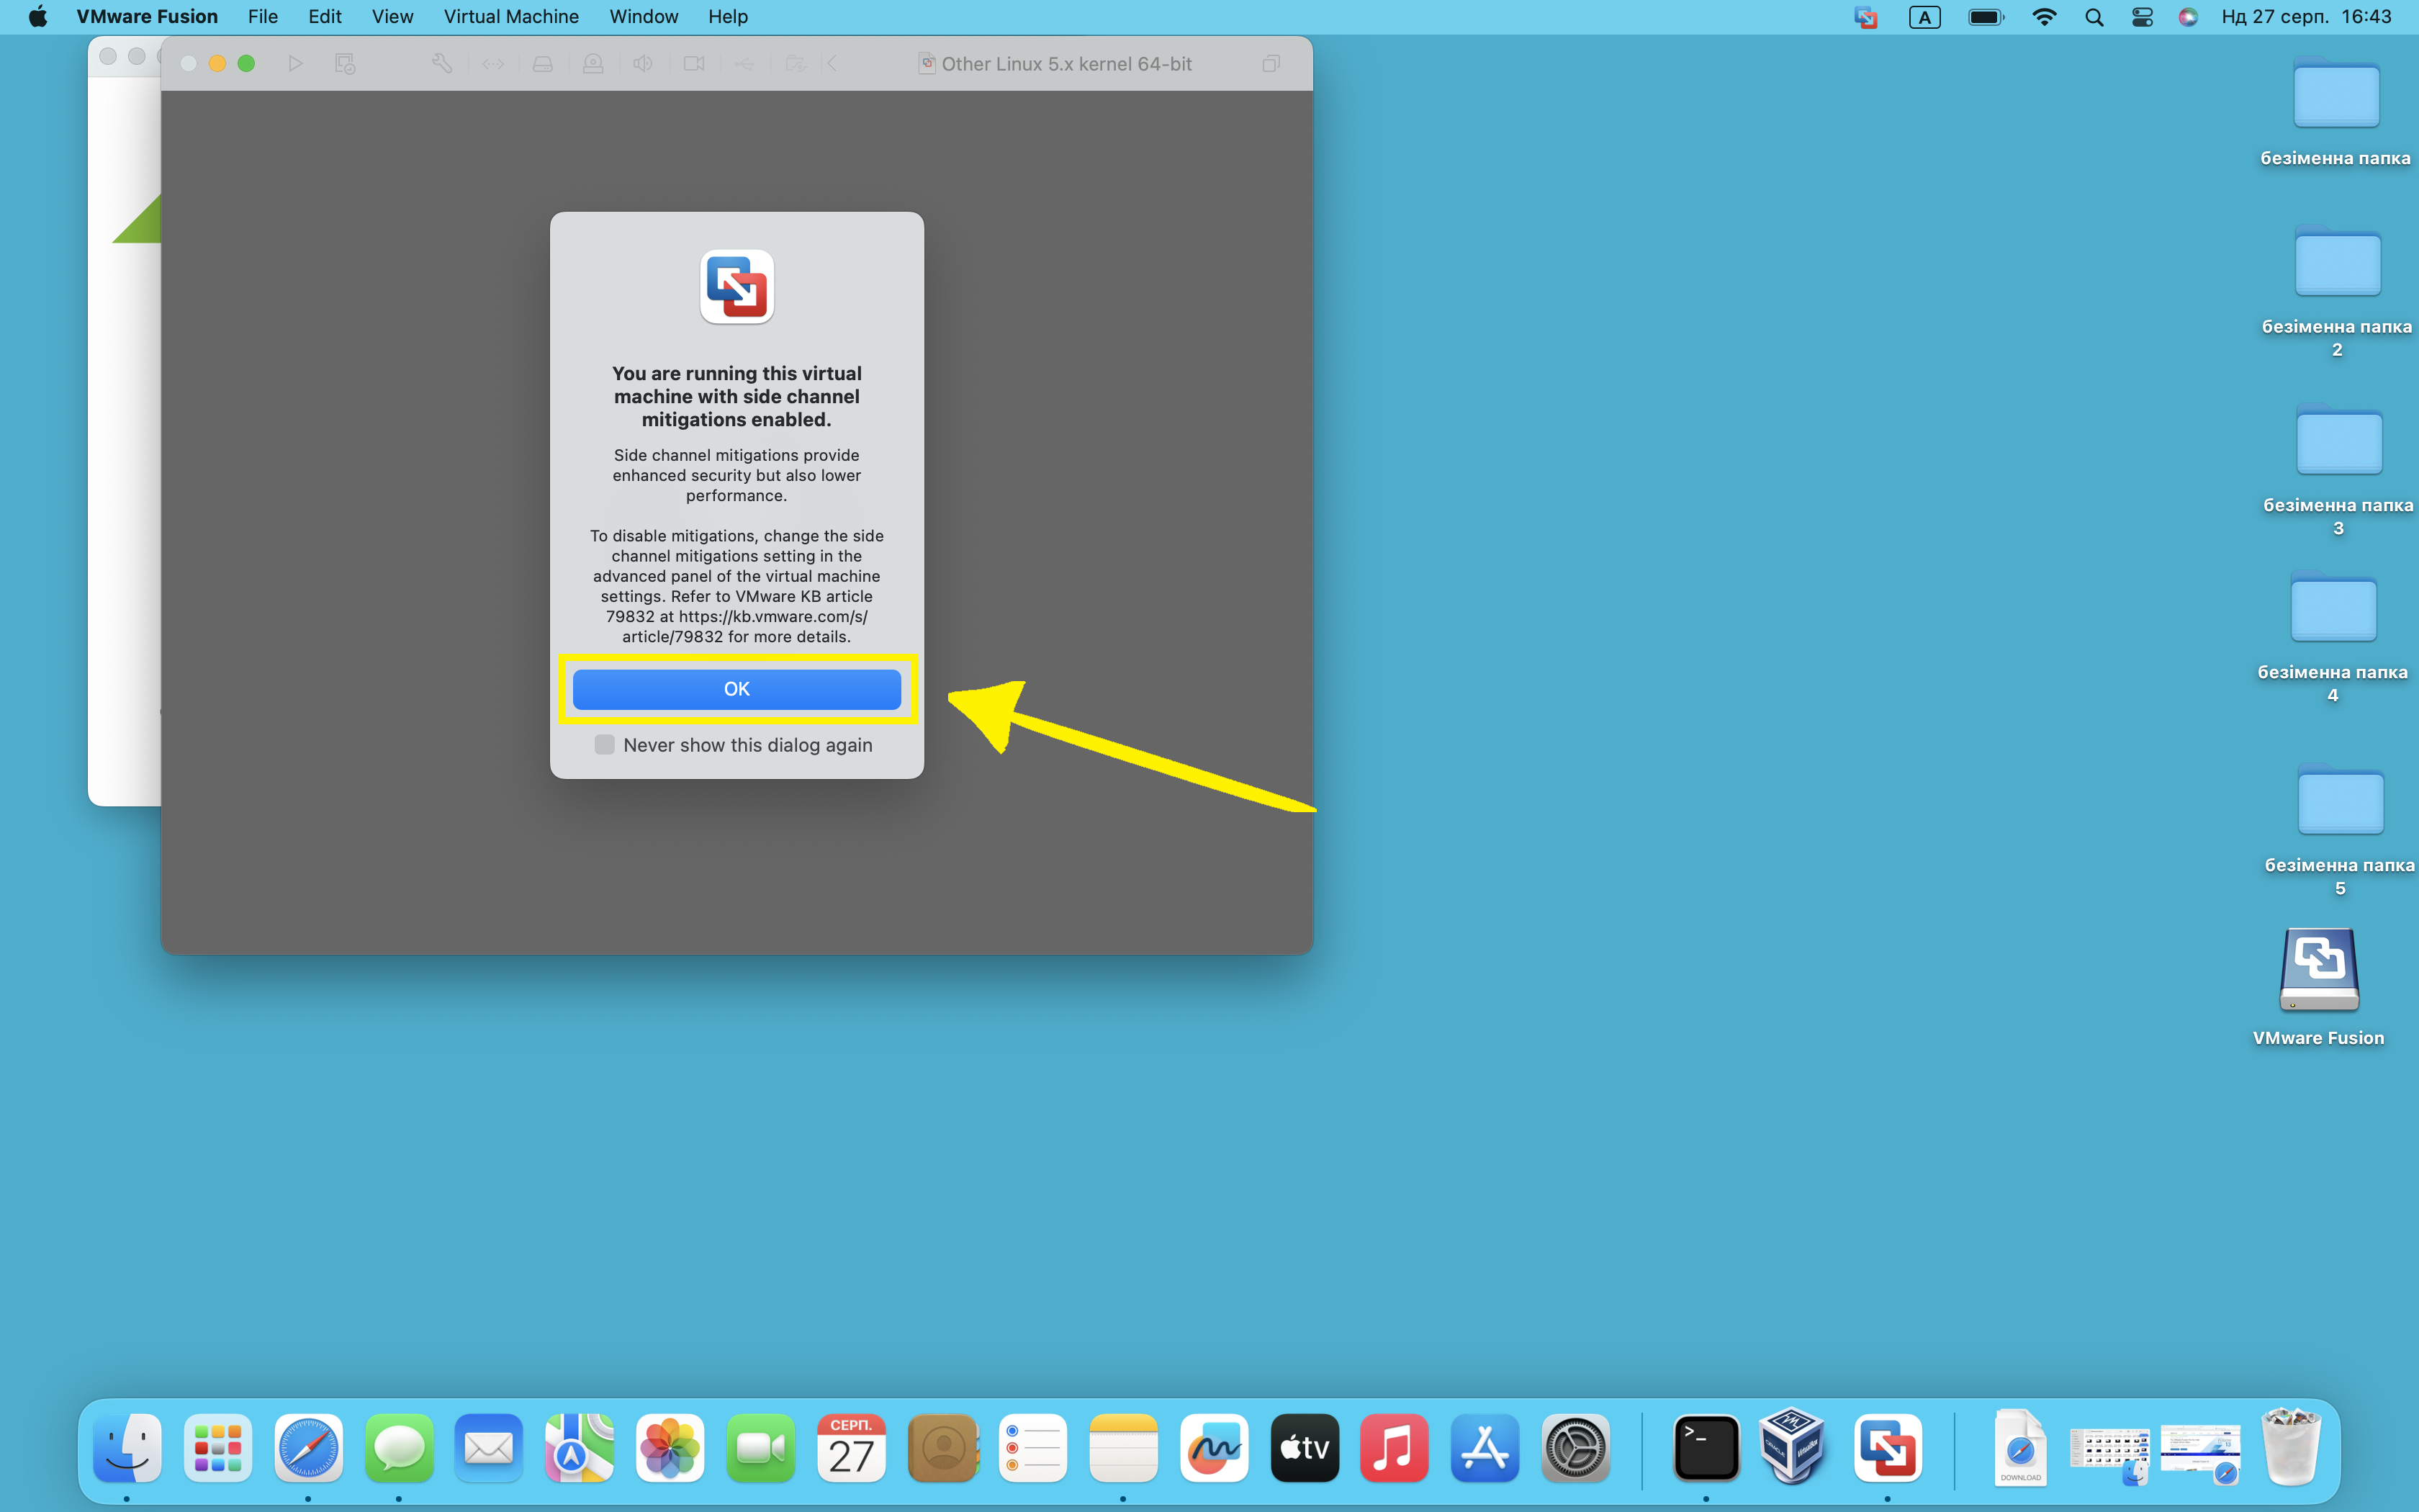The width and height of the screenshot is (2419, 1512).
Task: Select folder безіменна папка 3 on desktop
Action: pyautogui.click(x=2338, y=442)
